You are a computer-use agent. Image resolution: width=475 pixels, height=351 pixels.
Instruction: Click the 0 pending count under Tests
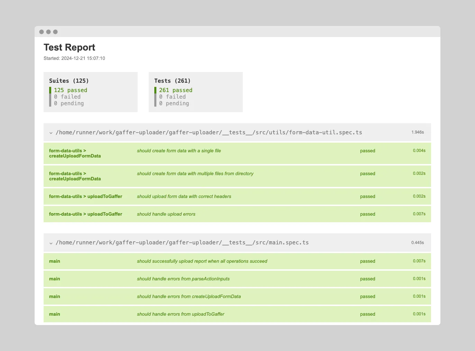point(174,103)
